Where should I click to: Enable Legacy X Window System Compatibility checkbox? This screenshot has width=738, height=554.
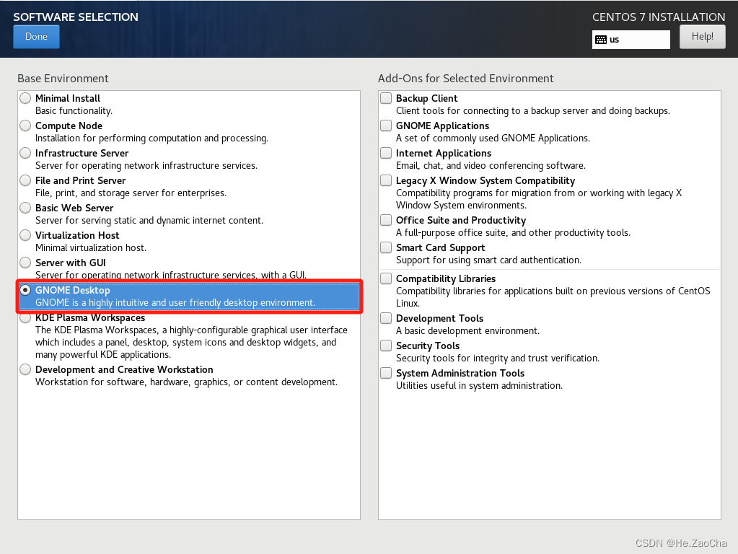tap(386, 180)
